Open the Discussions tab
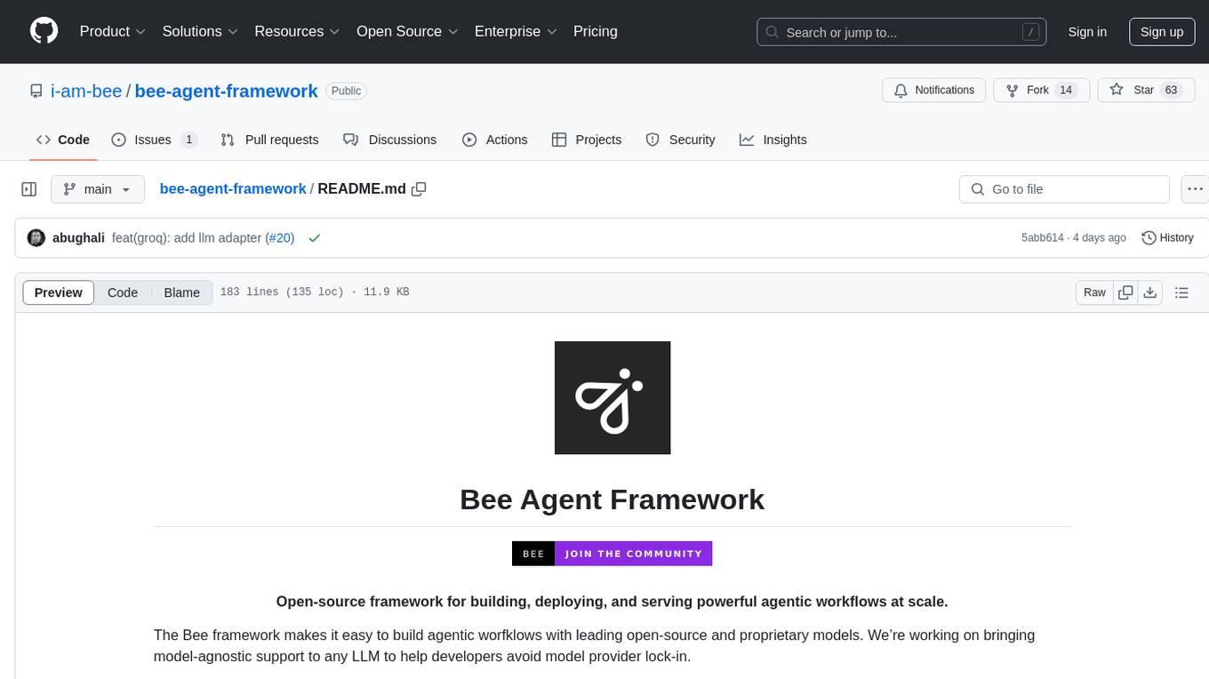 point(389,140)
